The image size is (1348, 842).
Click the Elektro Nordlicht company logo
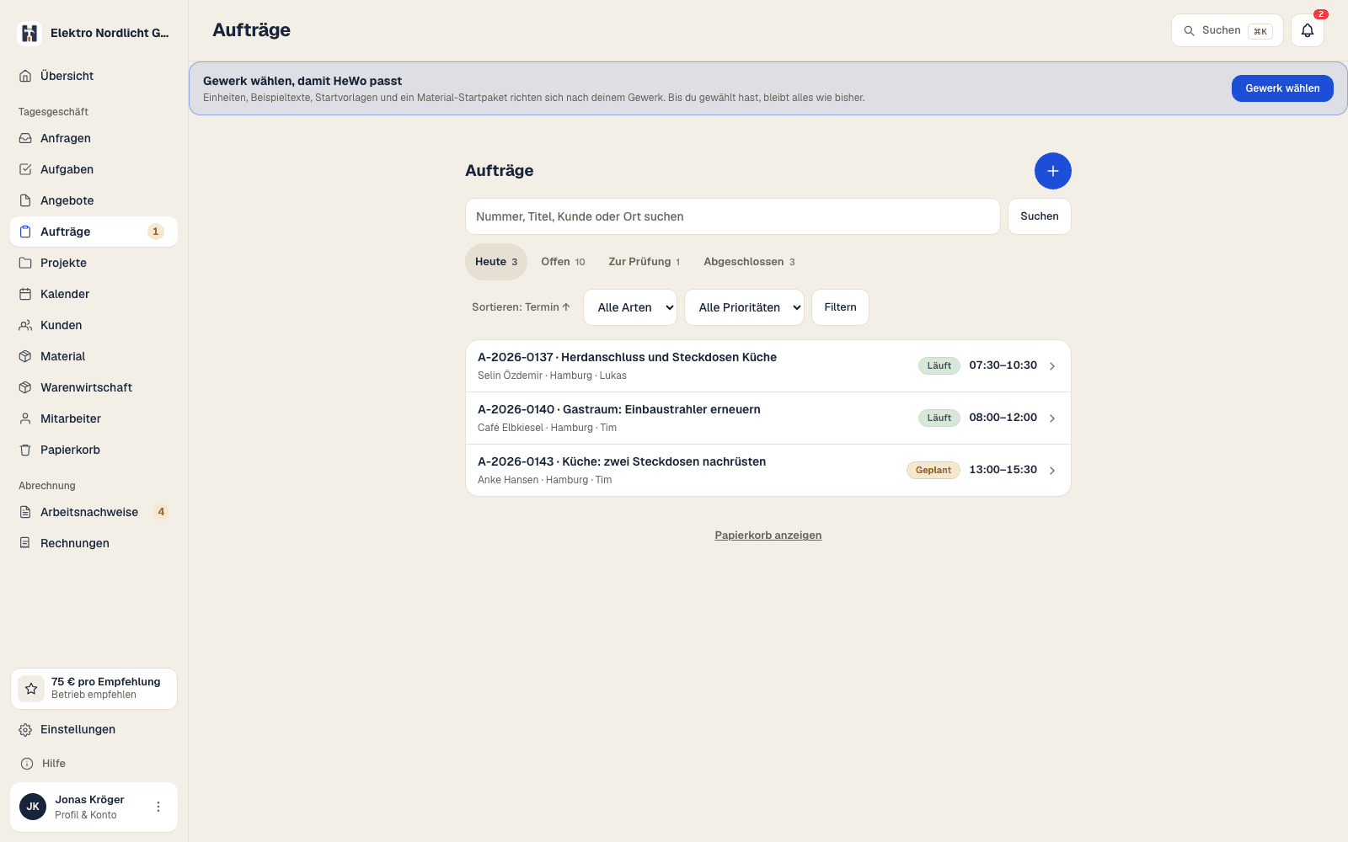click(29, 33)
